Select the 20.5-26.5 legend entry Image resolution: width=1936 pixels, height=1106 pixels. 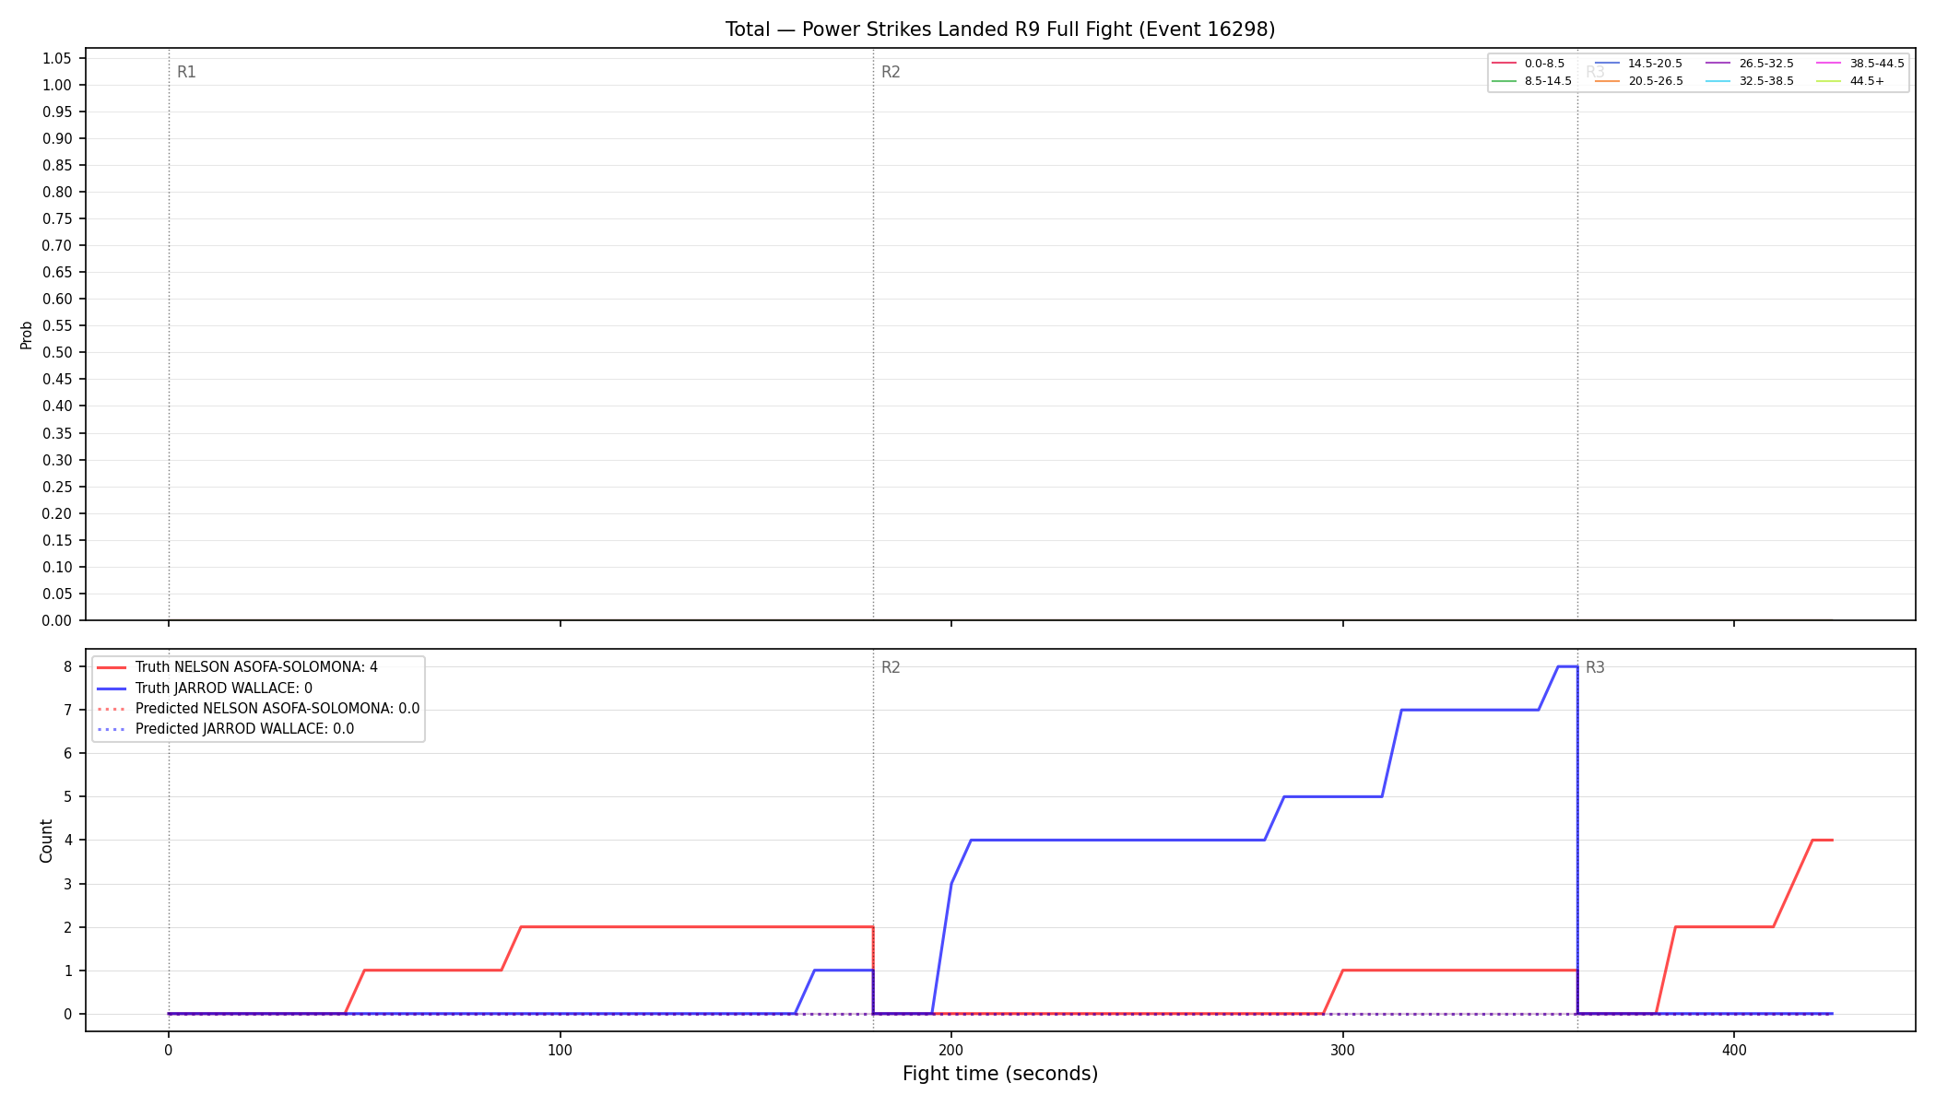point(1639,81)
